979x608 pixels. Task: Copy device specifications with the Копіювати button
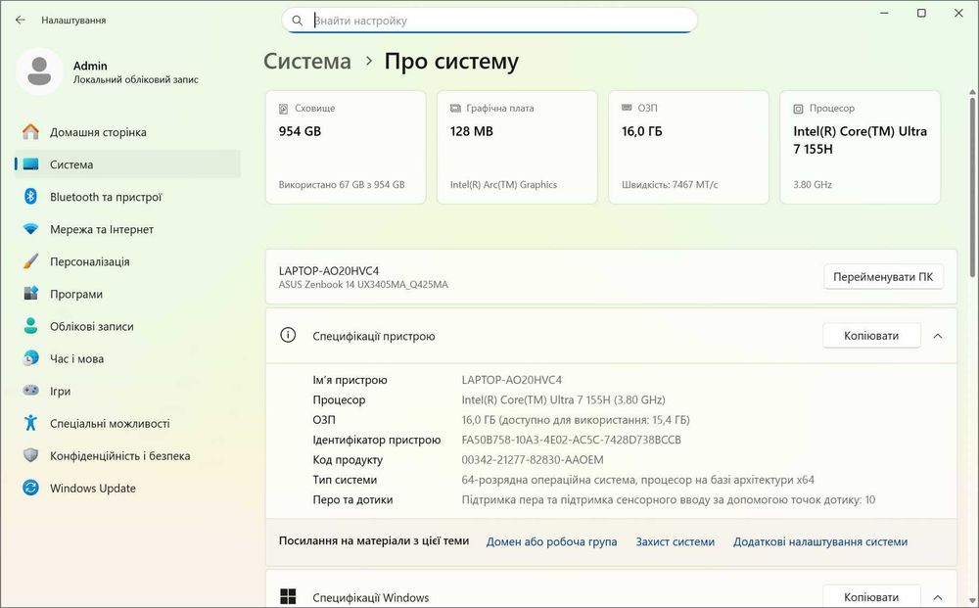[871, 336]
